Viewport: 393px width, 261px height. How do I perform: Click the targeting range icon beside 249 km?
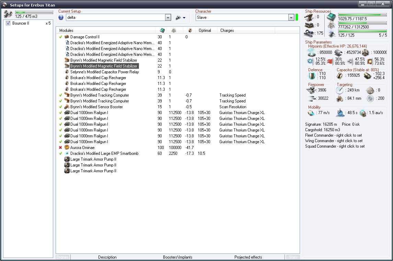coord(339,90)
